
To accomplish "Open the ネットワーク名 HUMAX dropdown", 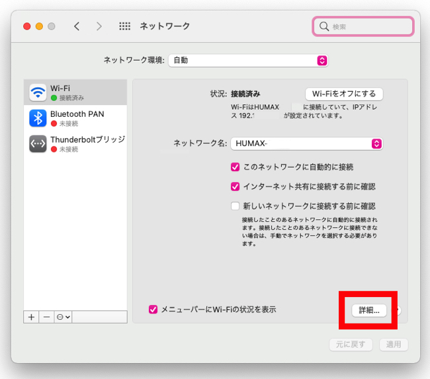I will [x=306, y=144].
